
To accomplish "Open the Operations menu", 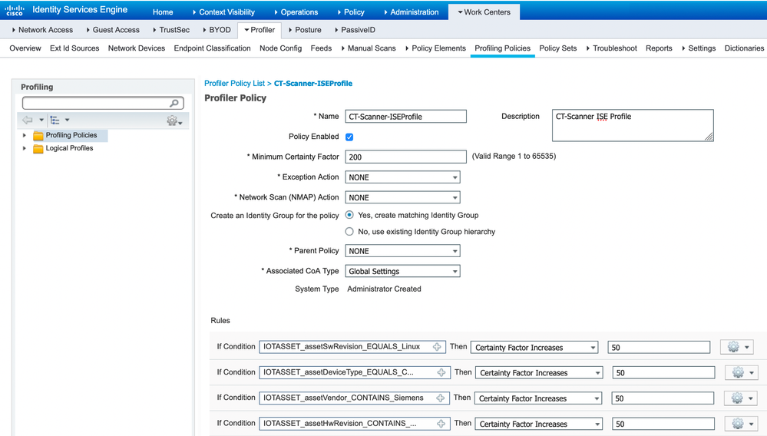I will pos(296,12).
